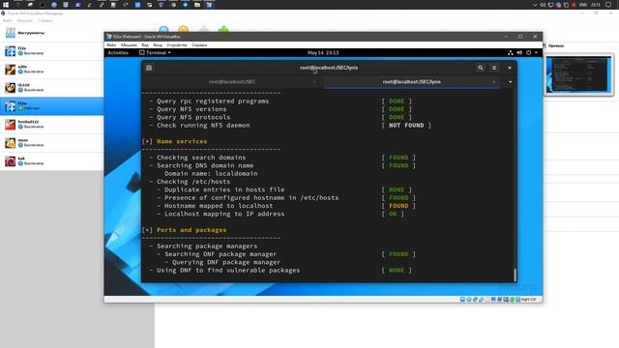Open the Windows notification center icon
This screenshot has height=348, width=619.
(x=608, y=5)
